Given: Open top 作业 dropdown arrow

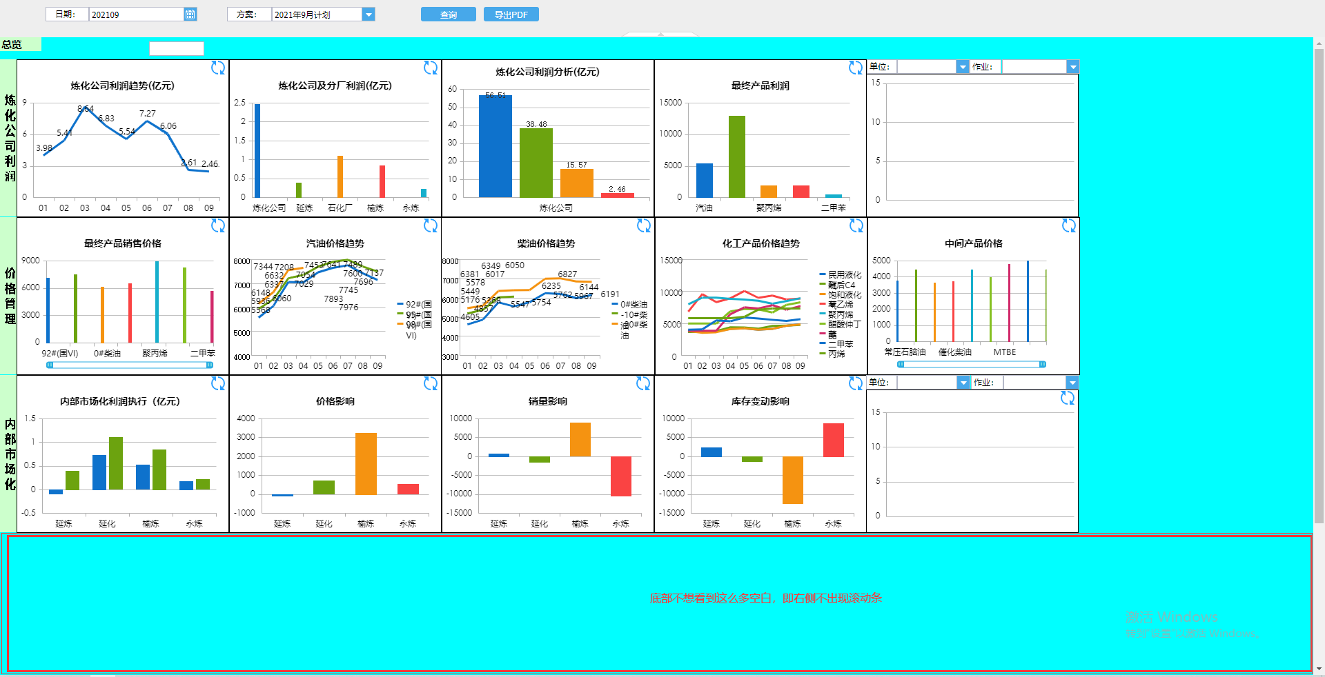Looking at the screenshot, I should [x=1072, y=66].
